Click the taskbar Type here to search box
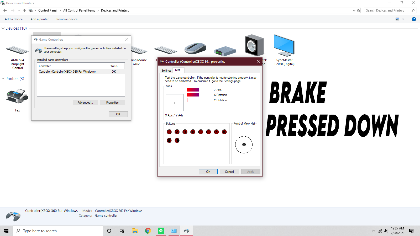The image size is (420, 236). click(x=58, y=231)
